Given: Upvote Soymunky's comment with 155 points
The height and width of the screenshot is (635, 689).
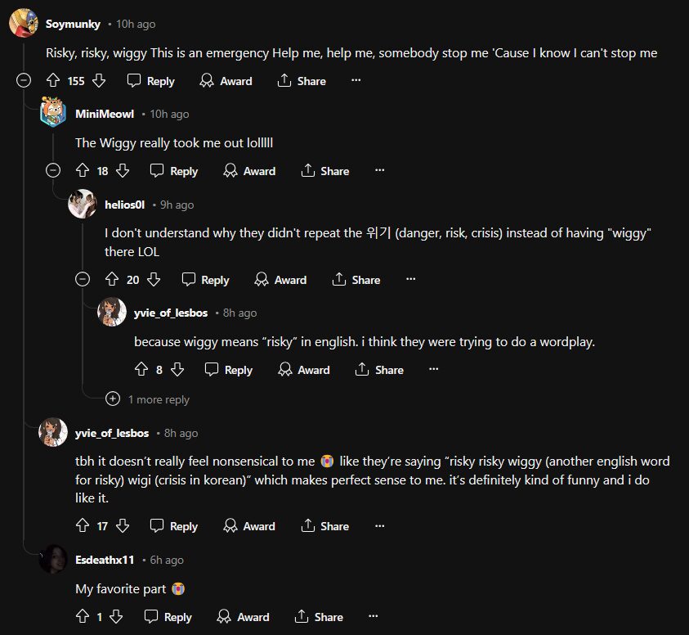Looking at the screenshot, I should pos(53,81).
